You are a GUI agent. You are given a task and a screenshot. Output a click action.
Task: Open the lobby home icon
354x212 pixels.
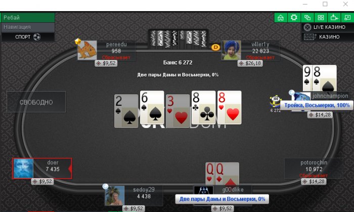pyautogui.click(x=281, y=18)
